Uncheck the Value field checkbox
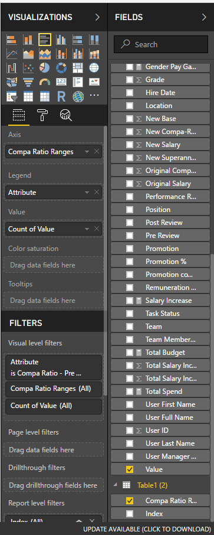The width and height of the screenshot is (214, 535). click(x=130, y=469)
